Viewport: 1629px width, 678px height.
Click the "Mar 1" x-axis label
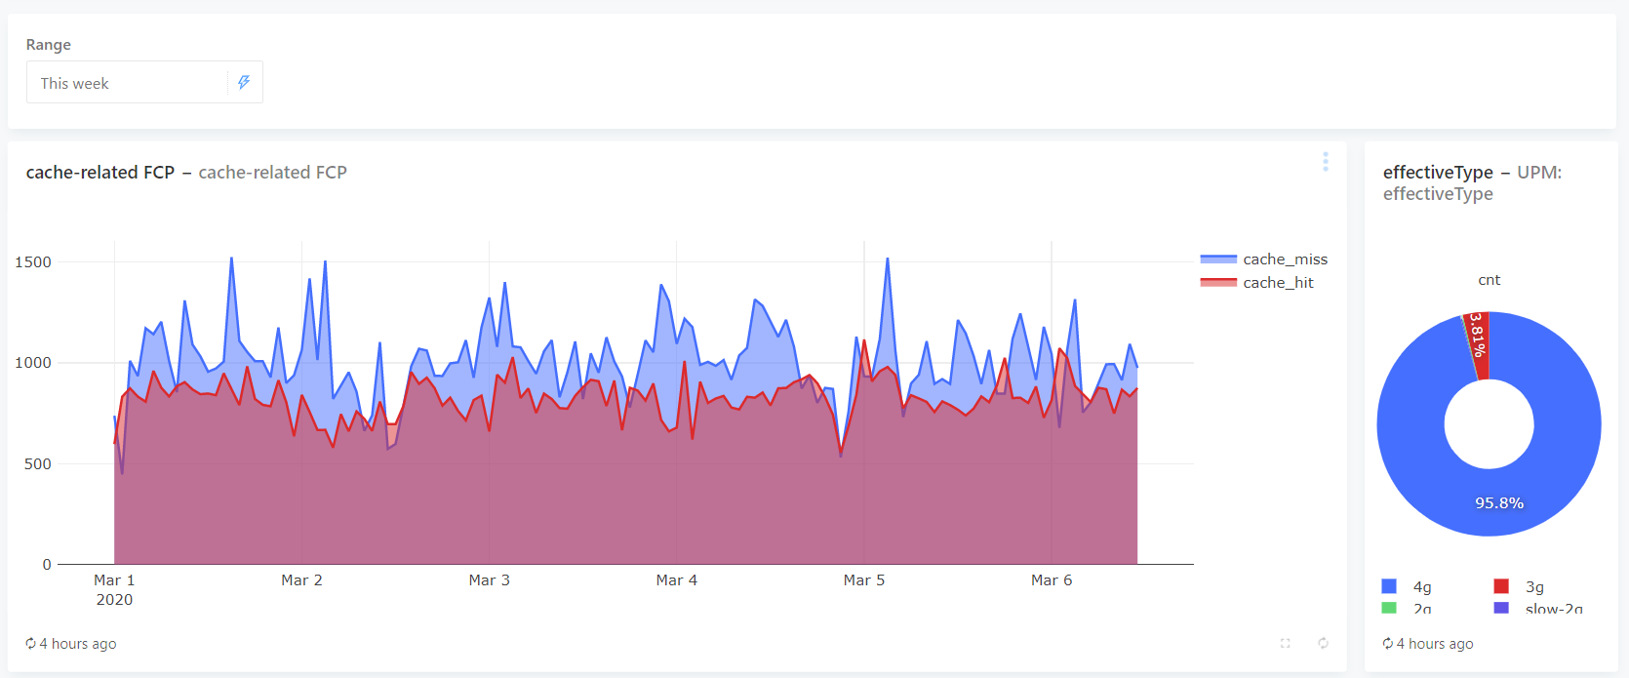coord(114,580)
